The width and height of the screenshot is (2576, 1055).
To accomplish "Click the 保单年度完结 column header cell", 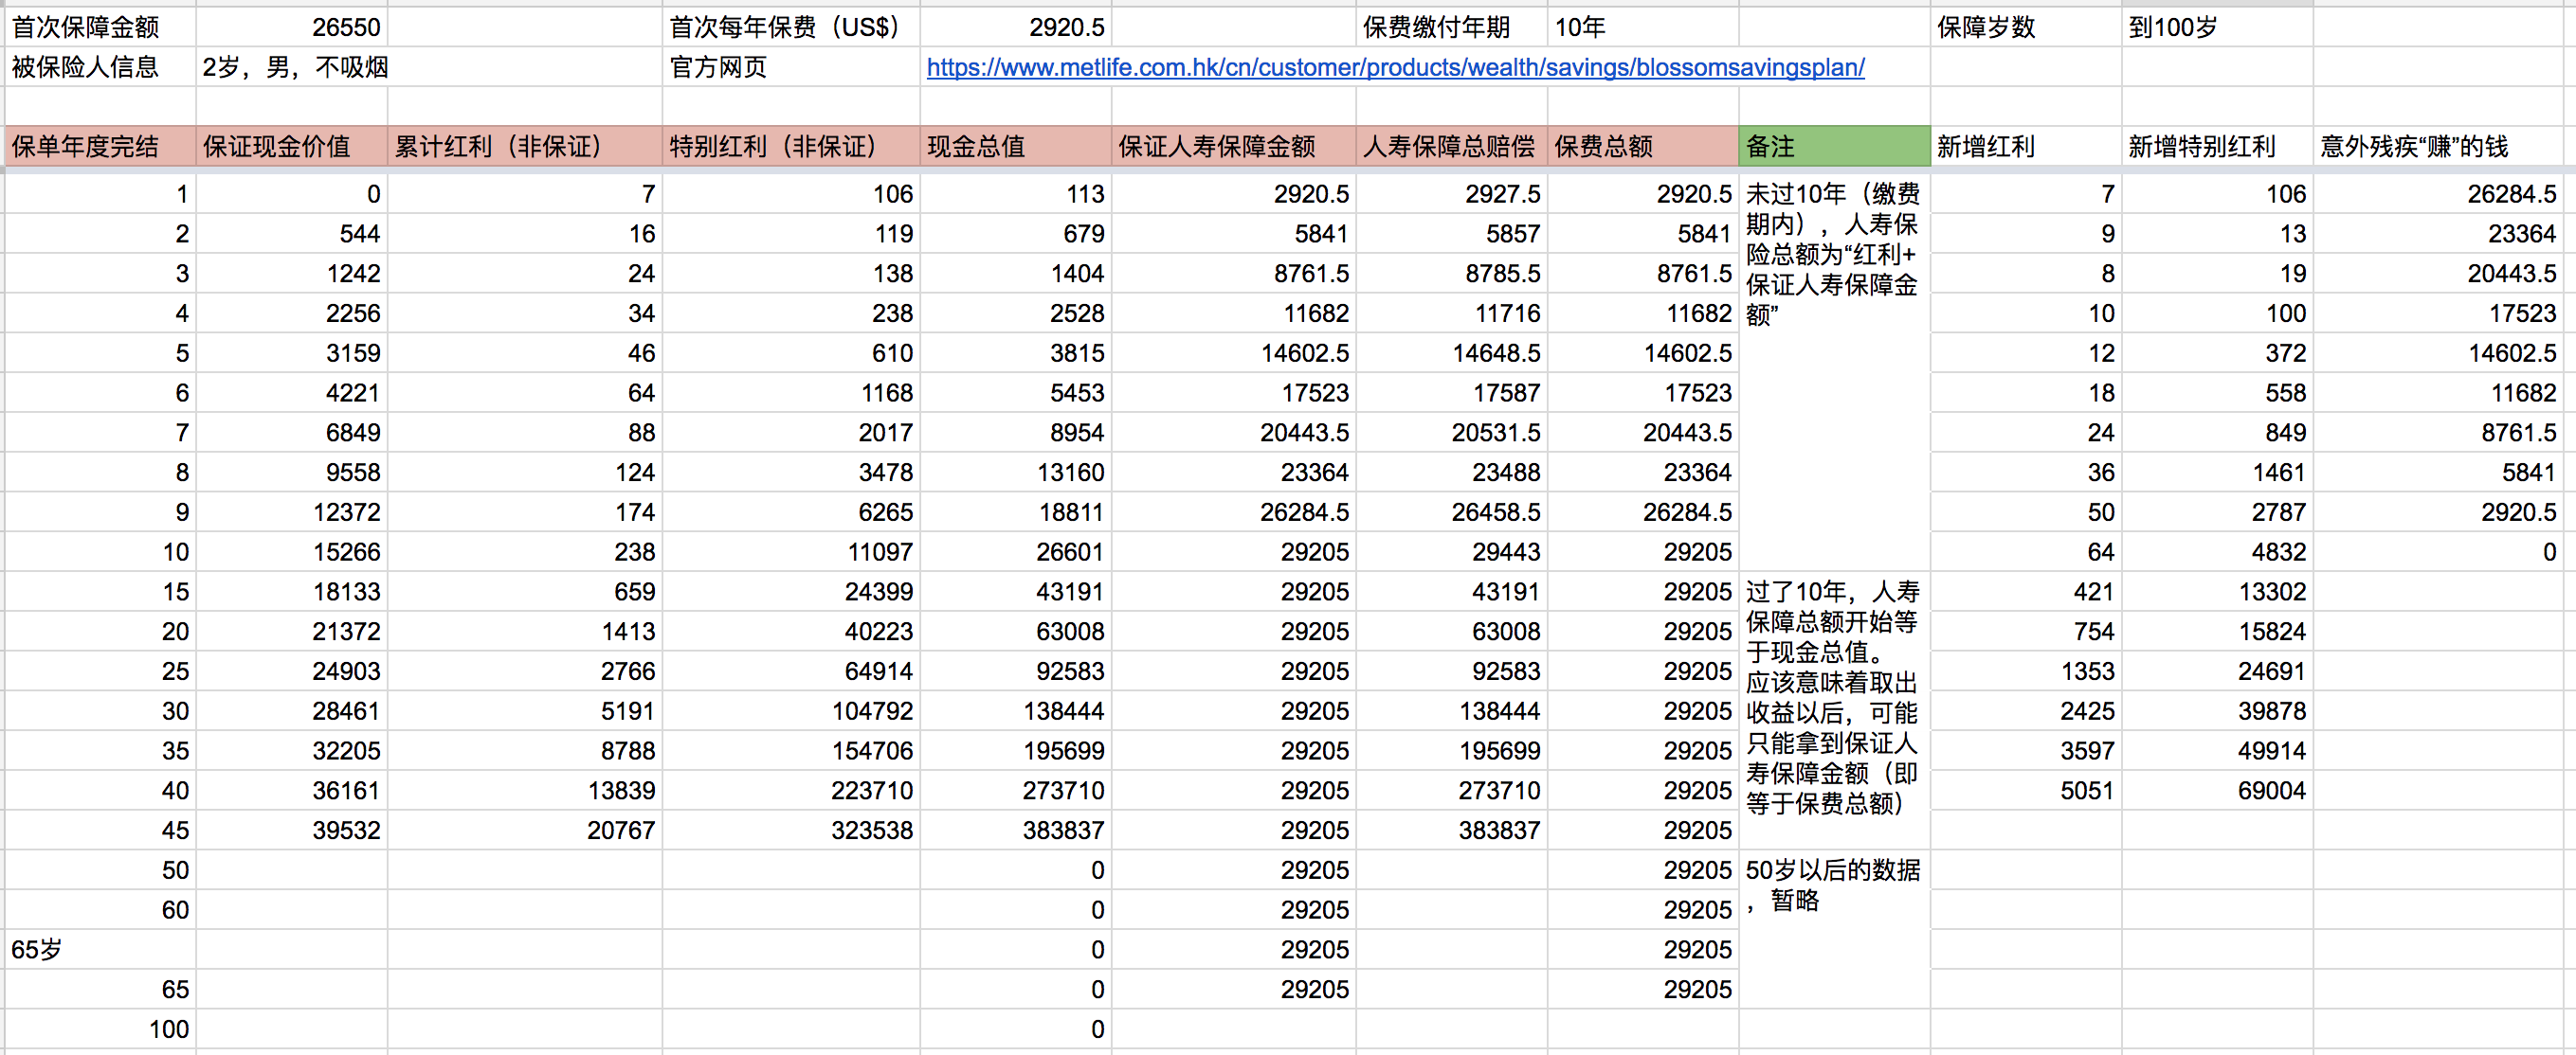I will click(99, 147).
